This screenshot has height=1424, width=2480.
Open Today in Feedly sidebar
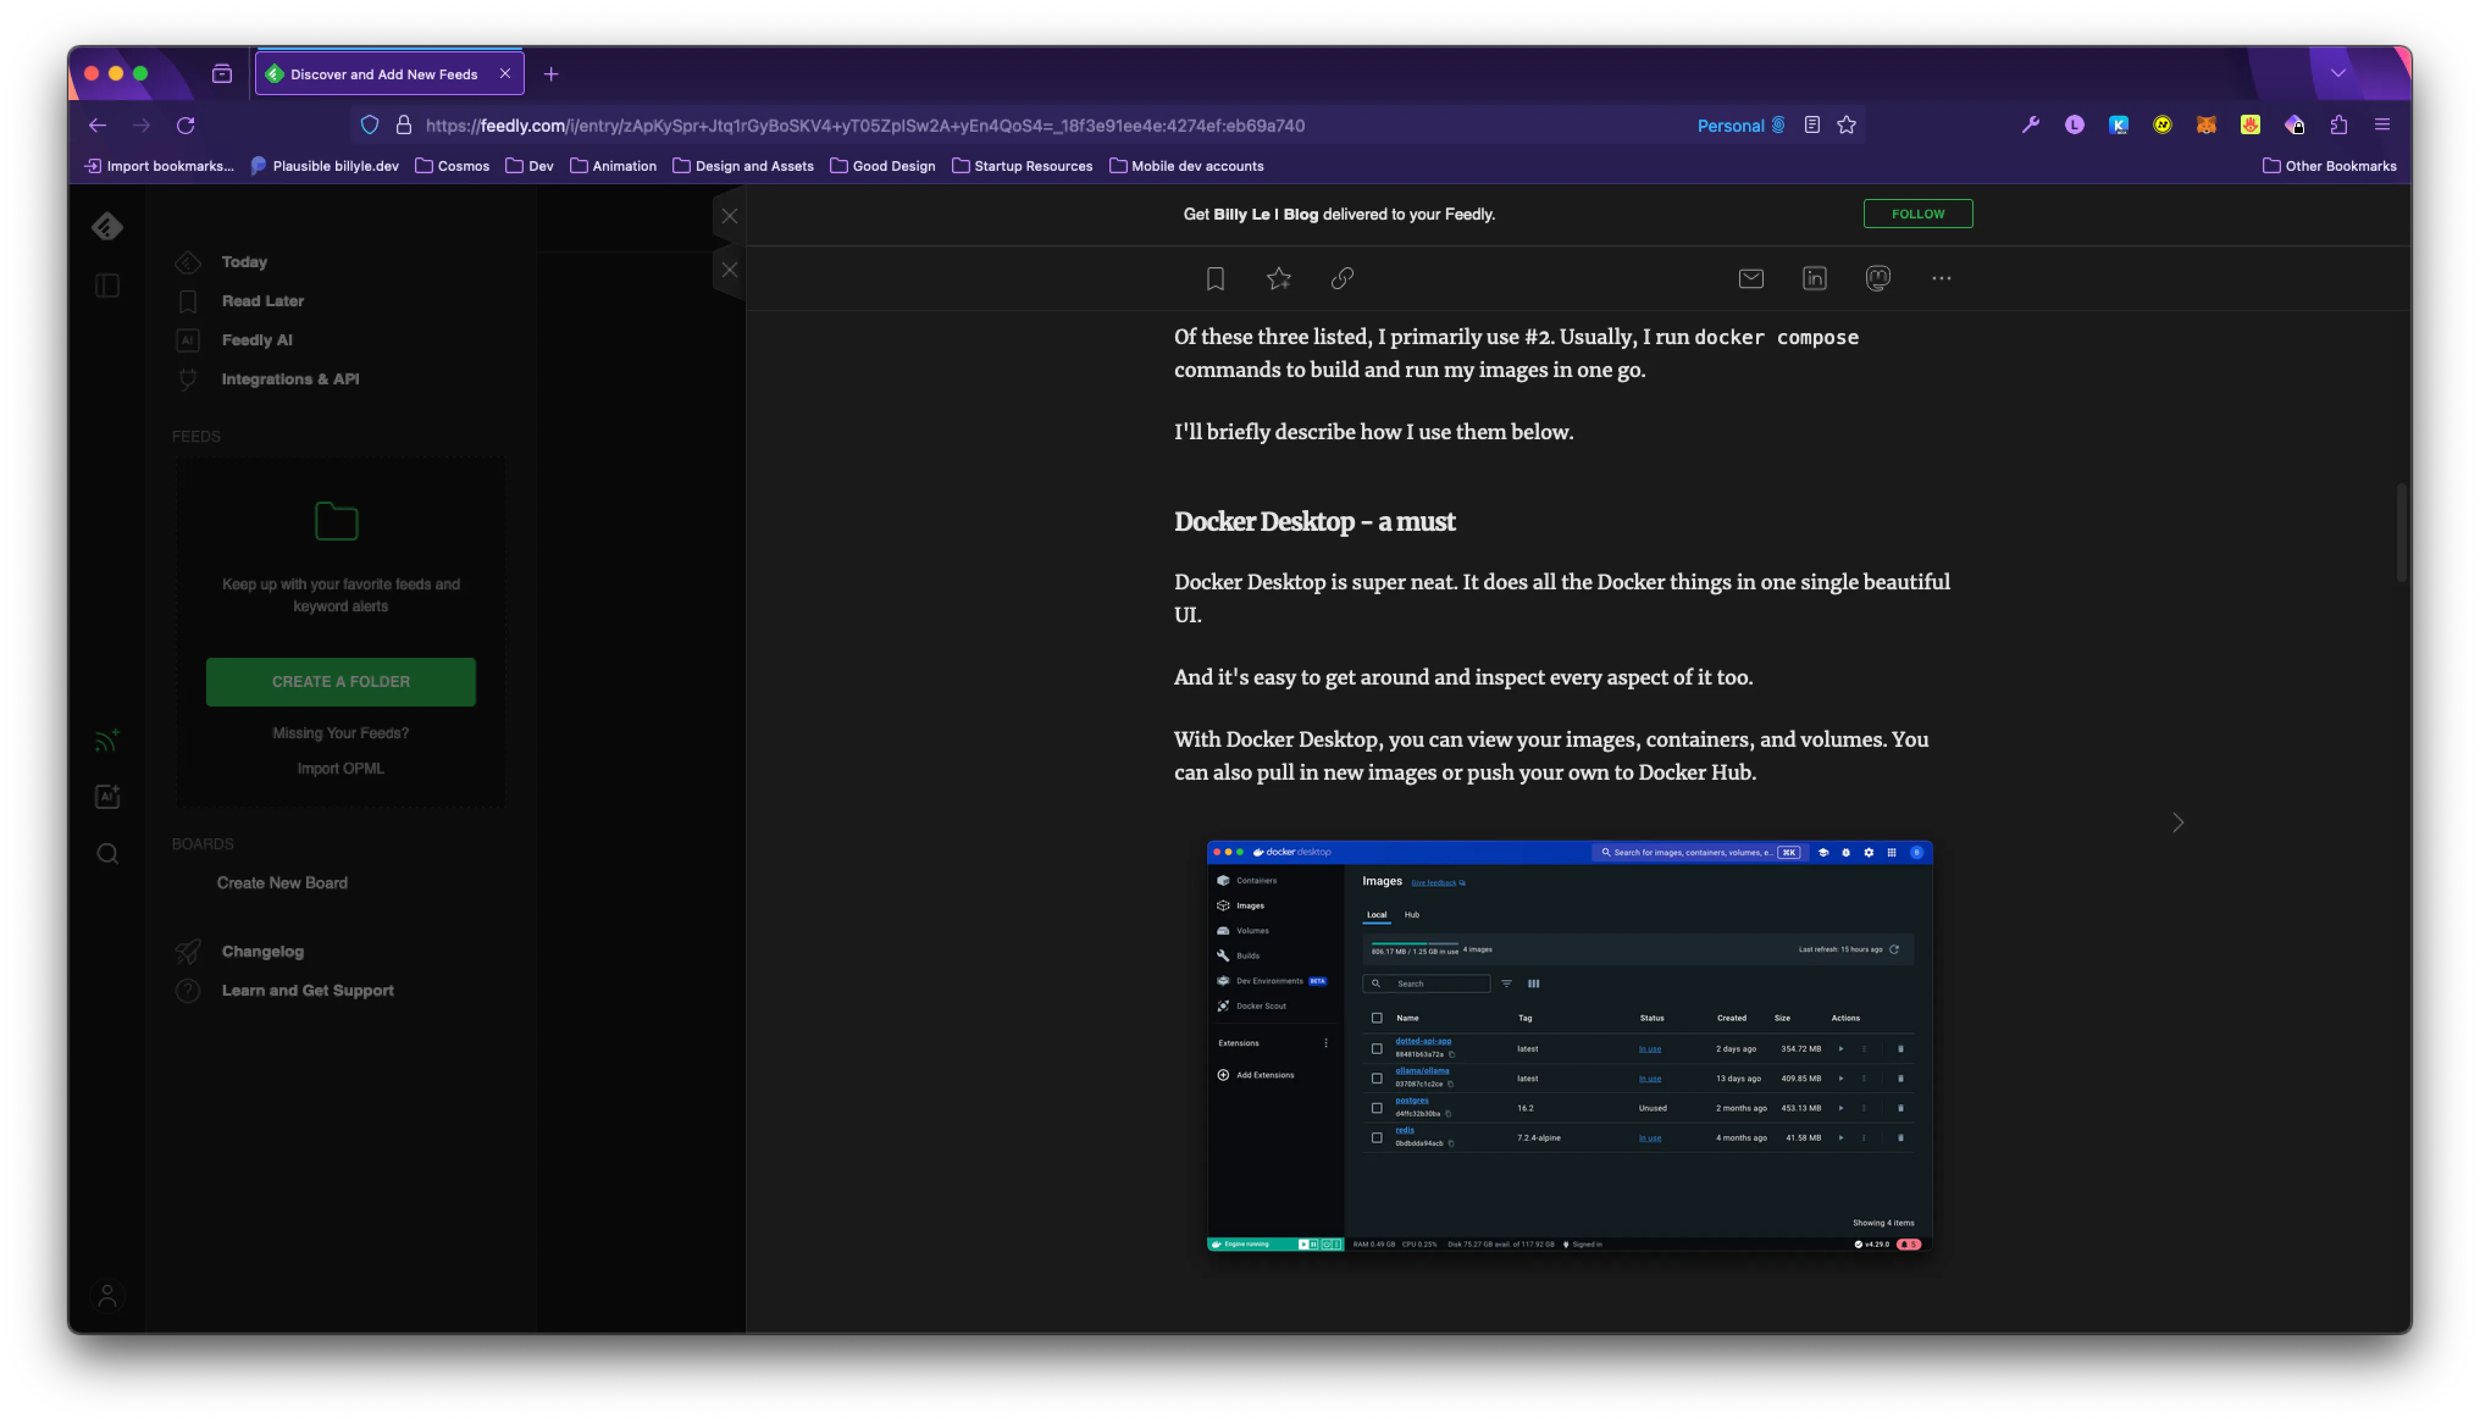(245, 262)
